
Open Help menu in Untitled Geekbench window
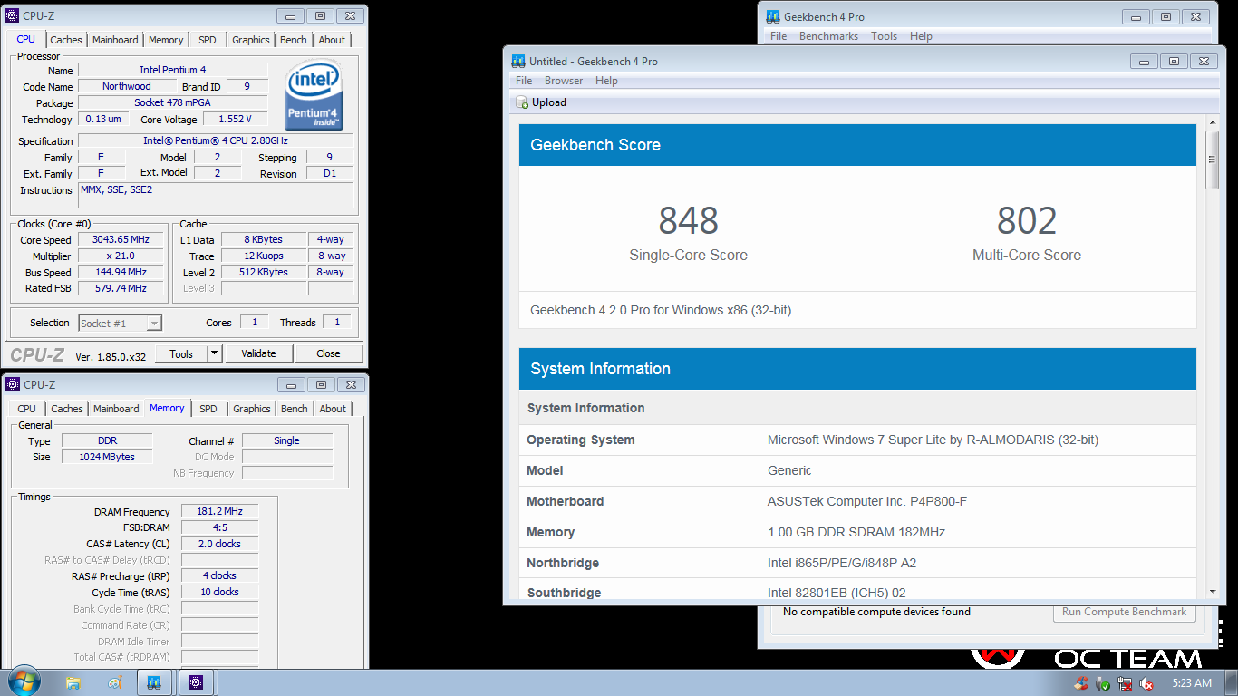point(606,81)
